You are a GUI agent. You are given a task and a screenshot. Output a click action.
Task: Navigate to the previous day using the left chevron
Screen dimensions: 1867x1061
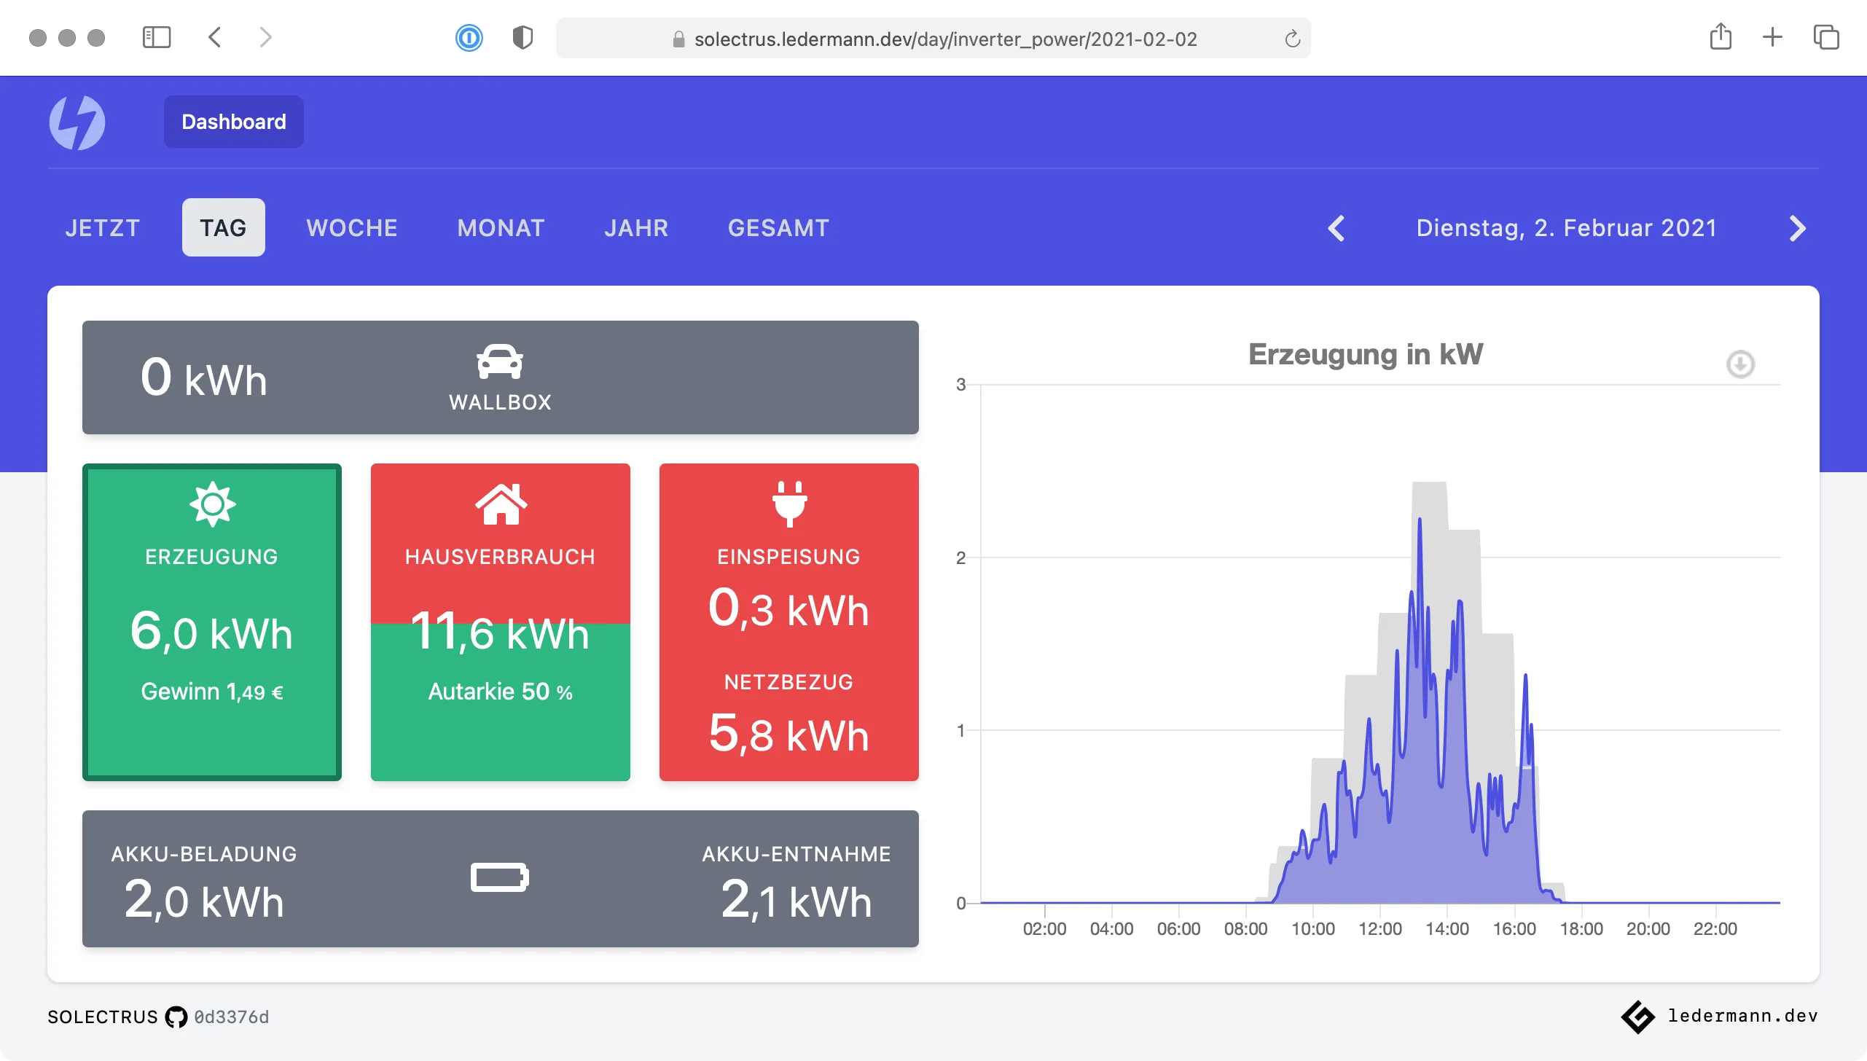[1337, 227]
